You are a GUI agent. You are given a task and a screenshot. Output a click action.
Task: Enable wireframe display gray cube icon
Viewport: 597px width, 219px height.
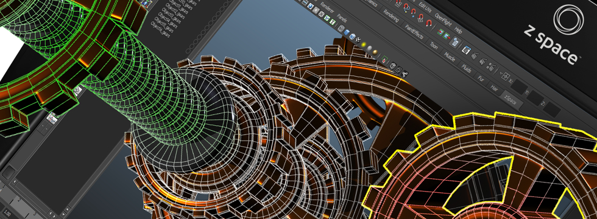click(341, 29)
